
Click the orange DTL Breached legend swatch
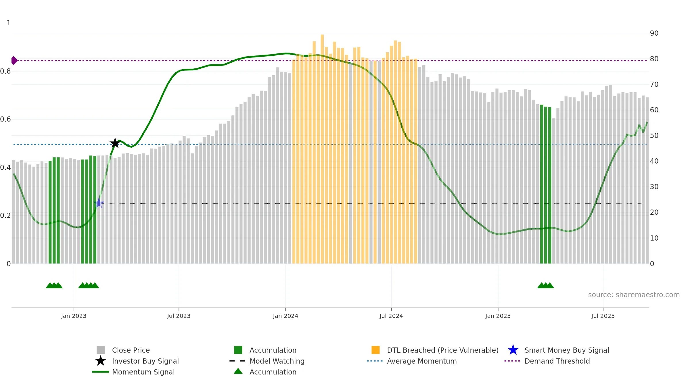pos(375,350)
